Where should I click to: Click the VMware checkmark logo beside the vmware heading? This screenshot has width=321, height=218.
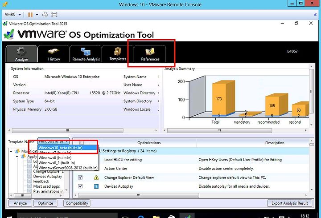9,34
